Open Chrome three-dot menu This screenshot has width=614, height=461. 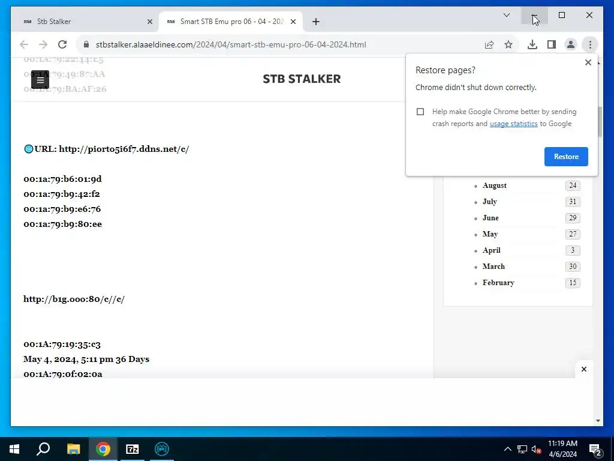point(590,44)
